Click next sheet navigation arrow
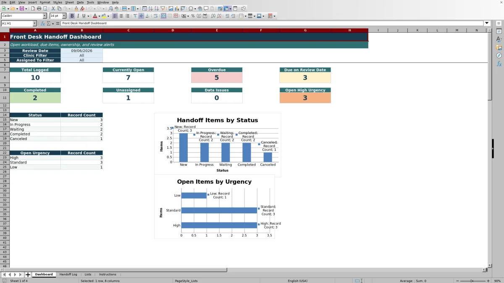Viewport: 504px width, 283px height. point(15,275)
